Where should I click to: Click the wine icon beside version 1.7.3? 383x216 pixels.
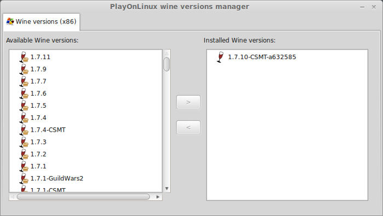[x=24, y=142]
